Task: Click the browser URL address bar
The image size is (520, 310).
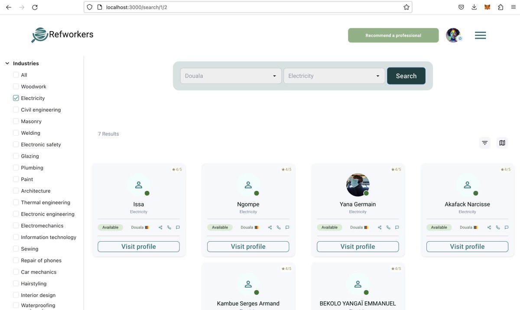Action: point(248,7)
